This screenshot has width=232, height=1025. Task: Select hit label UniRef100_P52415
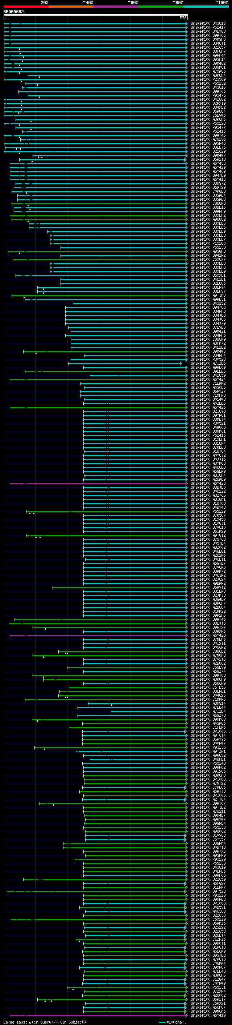208,435
